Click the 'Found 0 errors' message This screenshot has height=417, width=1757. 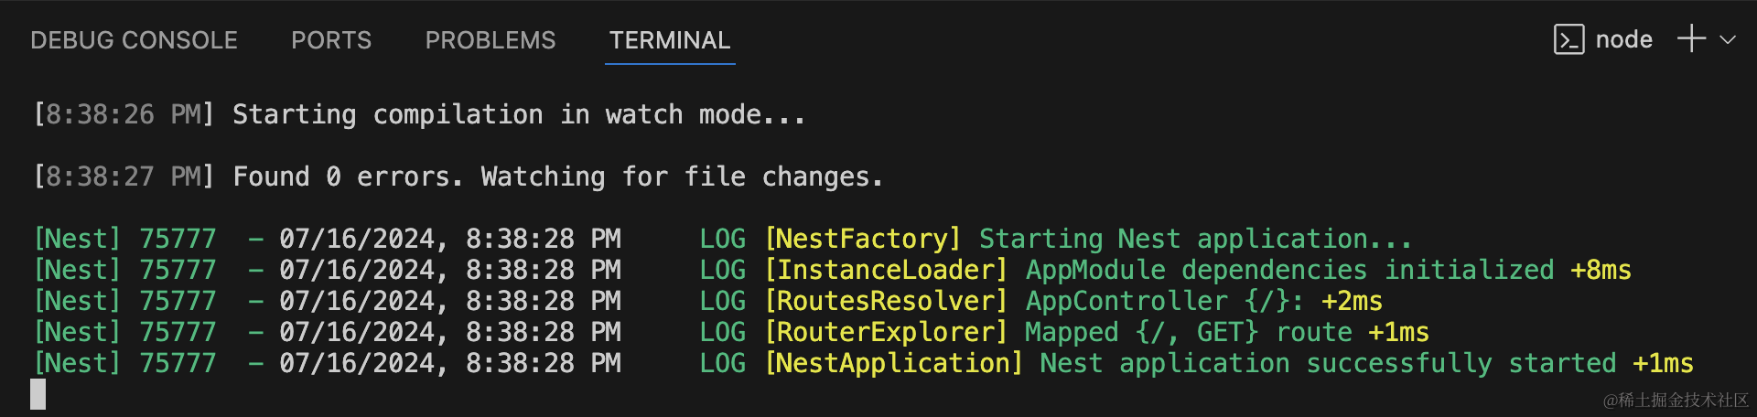[x=557, y=176]
